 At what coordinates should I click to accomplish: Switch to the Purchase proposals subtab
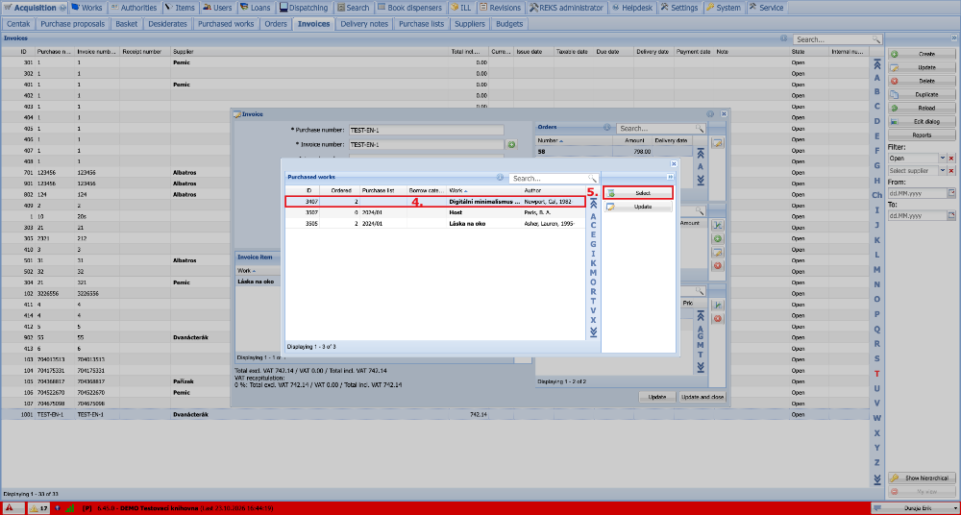74,24
